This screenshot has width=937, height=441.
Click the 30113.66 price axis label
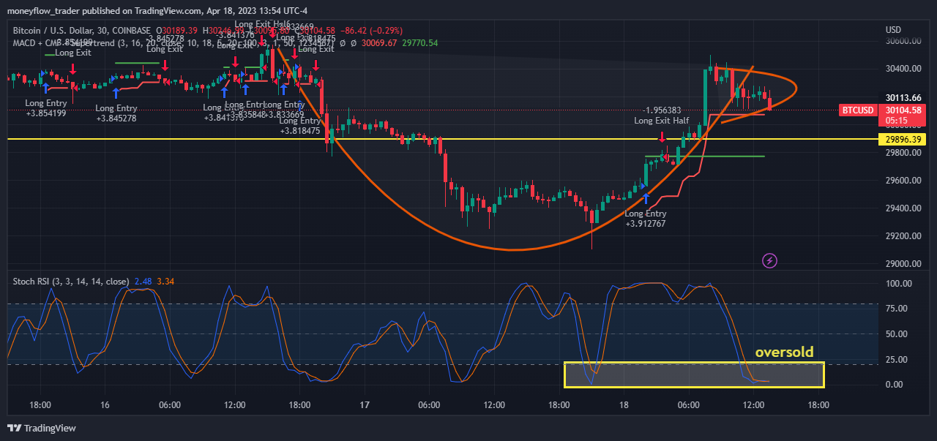(x=903, y=97)
